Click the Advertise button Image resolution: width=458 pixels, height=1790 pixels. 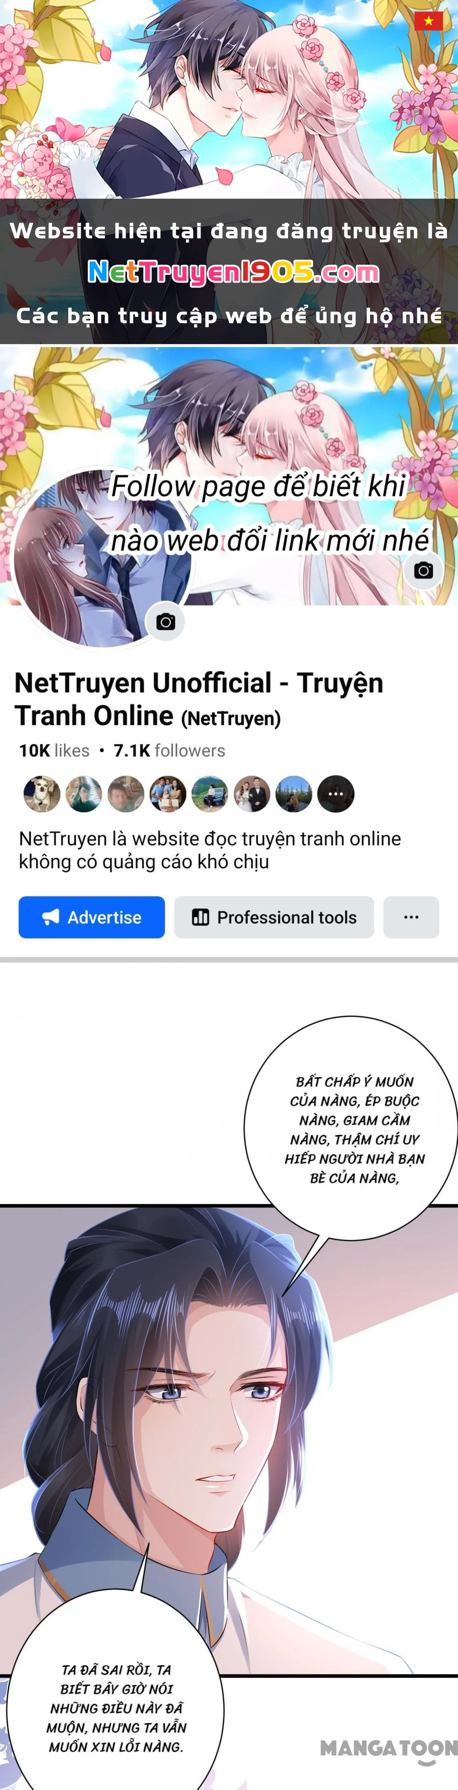pos(92,917)
